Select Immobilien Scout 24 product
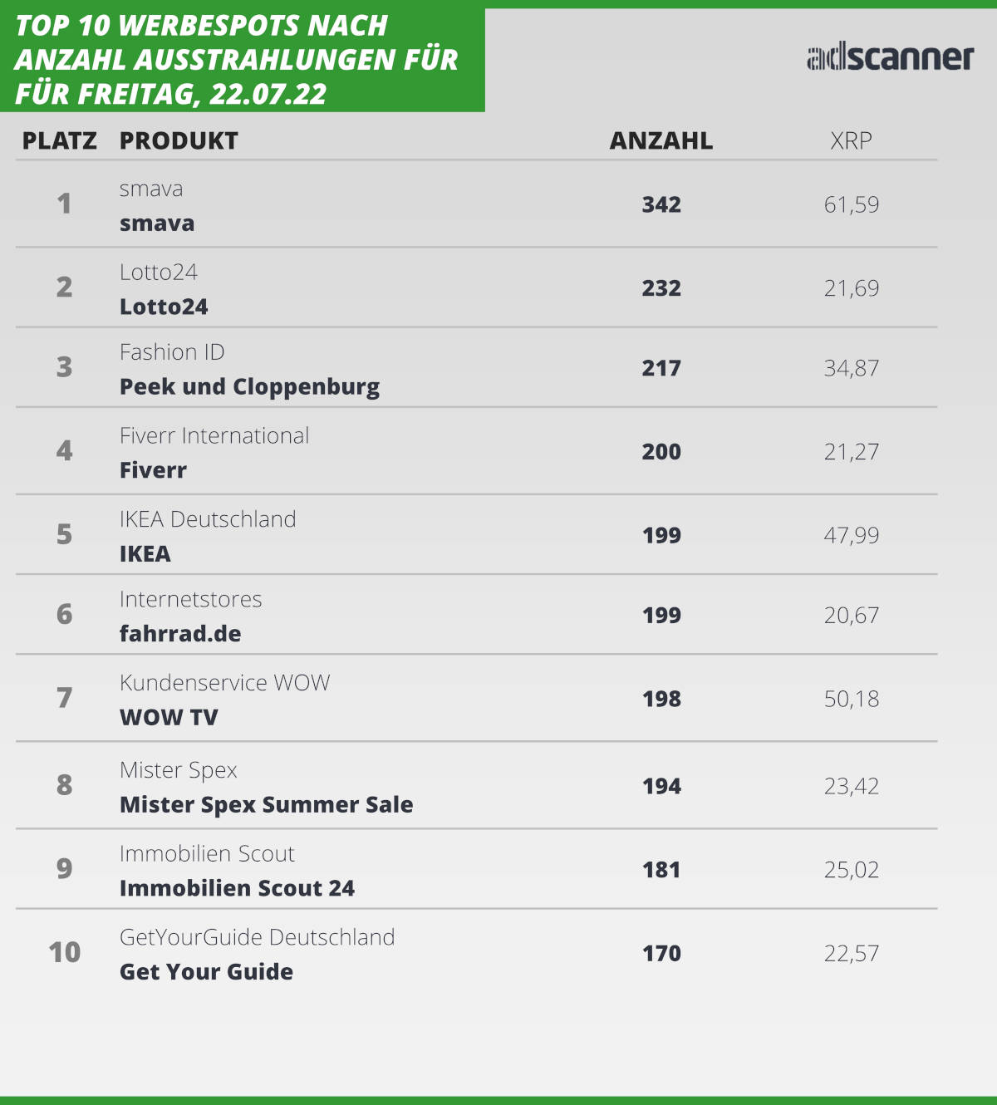The height and width of the screenshot is (1105, 997). [237, 888]
